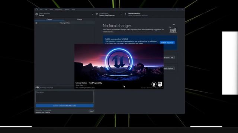Open the Branch menu
This screenshot has height=133, width=238.
[67, 10]
